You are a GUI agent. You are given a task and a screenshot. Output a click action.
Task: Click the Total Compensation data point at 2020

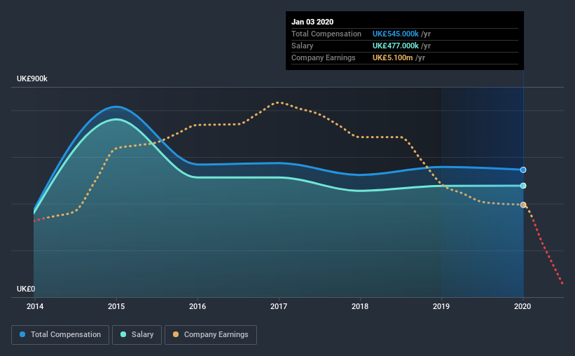pos(523,170)
